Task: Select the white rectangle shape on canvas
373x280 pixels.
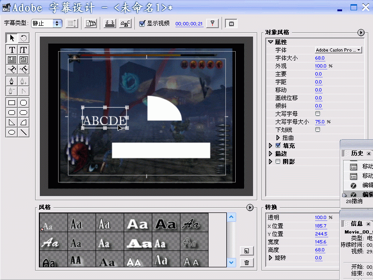Action: 161,150
